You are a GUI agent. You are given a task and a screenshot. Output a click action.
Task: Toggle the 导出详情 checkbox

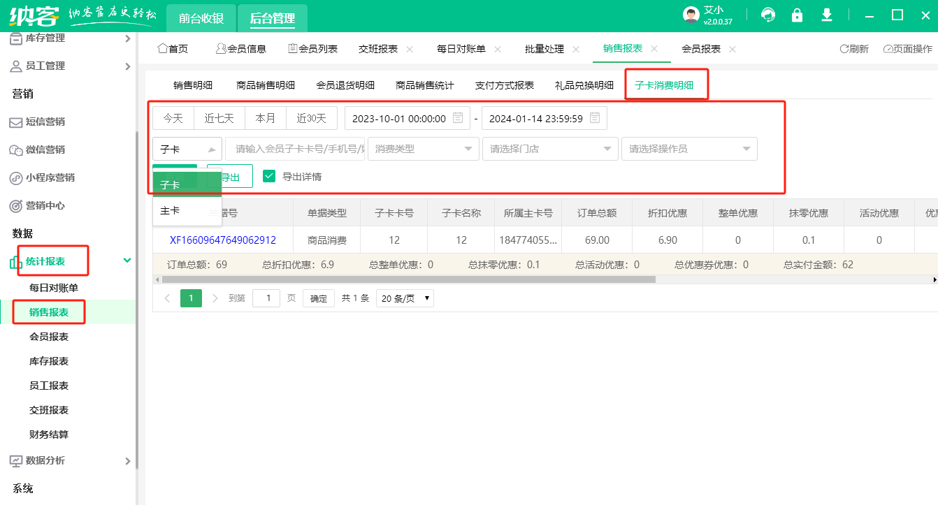(269, 176)
